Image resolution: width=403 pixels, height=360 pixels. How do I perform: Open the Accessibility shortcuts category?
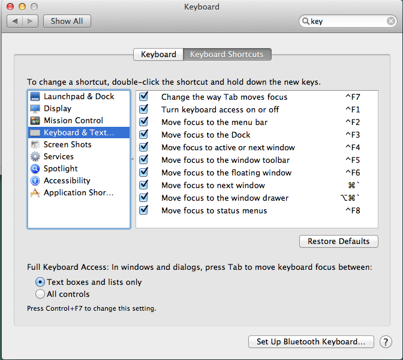(67, 181)
